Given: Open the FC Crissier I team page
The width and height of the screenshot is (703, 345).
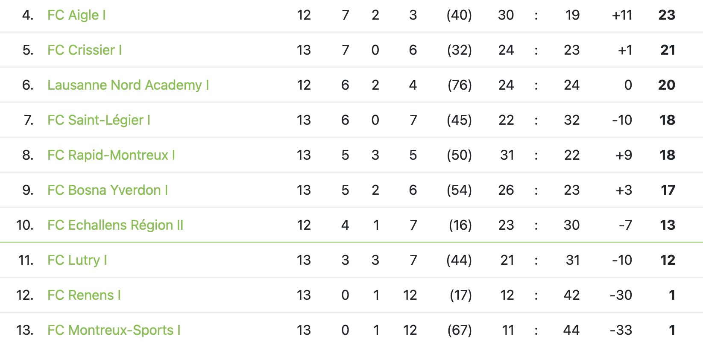Looking at the screenshot, I should pyautogui.click(x=85, y=50).
